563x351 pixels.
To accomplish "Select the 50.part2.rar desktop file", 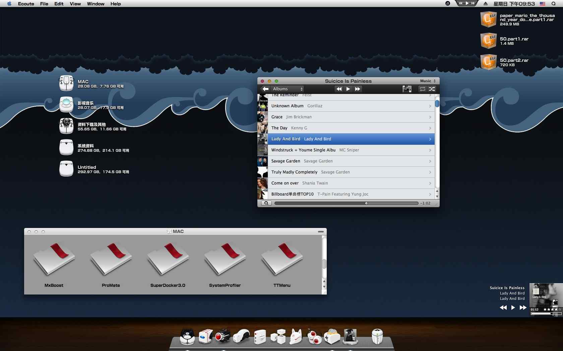I will (488, 62).
